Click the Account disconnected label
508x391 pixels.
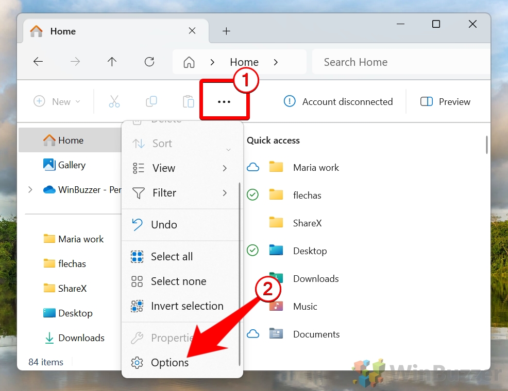pos(347,101)
